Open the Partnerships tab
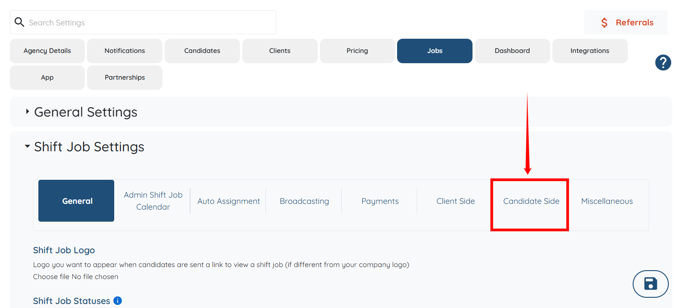Image resolution: width=688 pixels, height=308 pixels. click(124, 77)
